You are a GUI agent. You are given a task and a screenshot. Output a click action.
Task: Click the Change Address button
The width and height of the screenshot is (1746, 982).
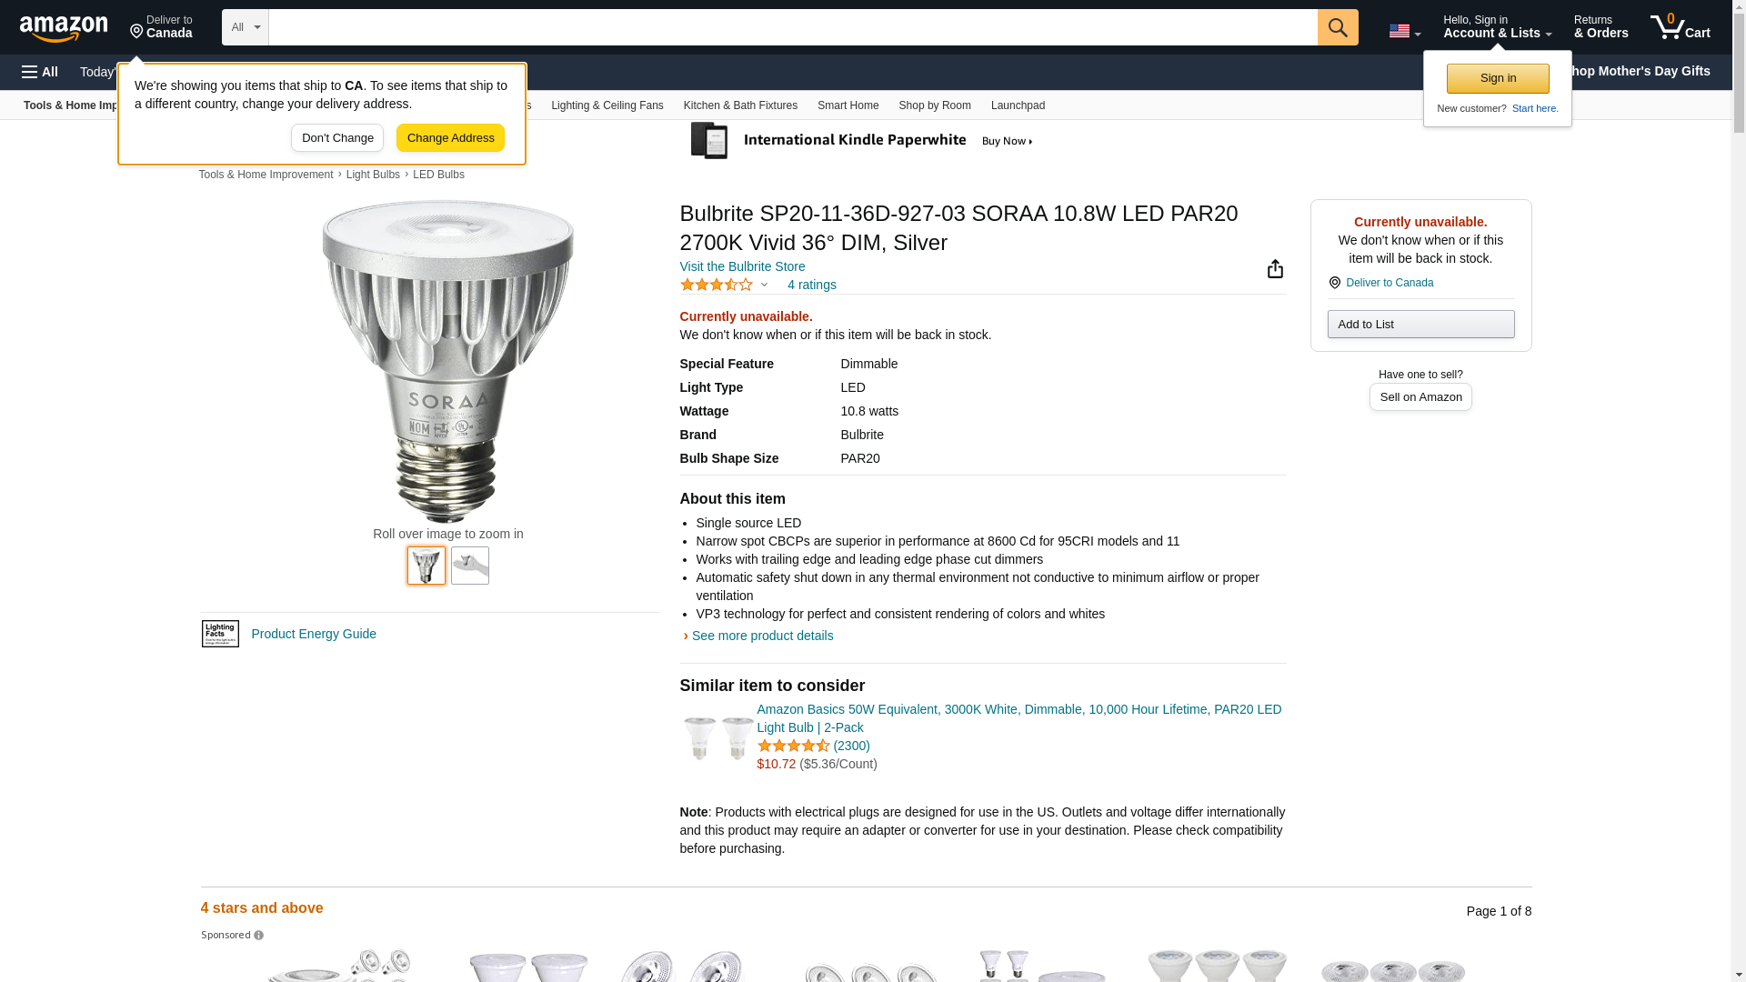(450, 138)
